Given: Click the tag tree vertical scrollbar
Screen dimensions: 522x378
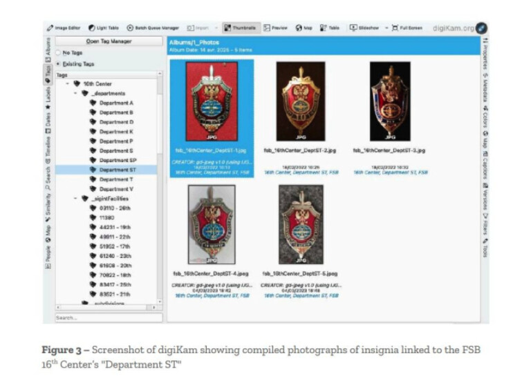Looking at the screenshot, I should click(x=160, y=123).
